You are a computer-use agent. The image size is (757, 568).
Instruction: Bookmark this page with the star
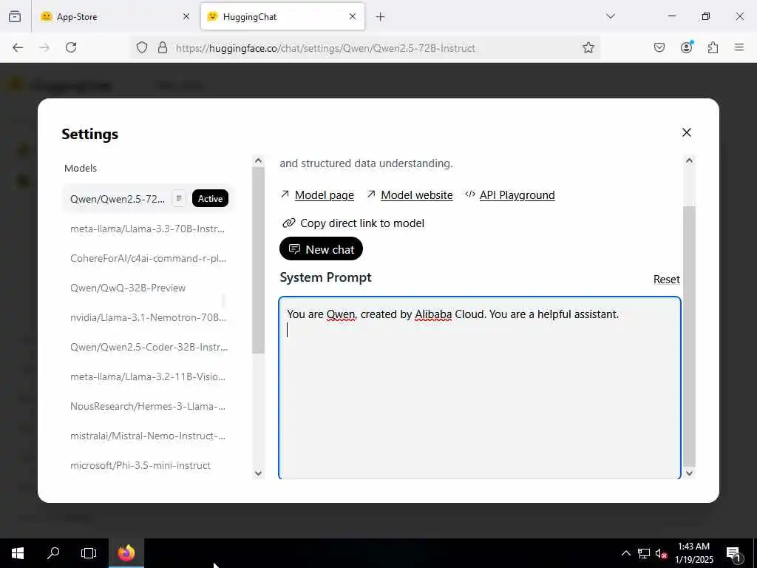pyautogui.click(x=588, y=47)
